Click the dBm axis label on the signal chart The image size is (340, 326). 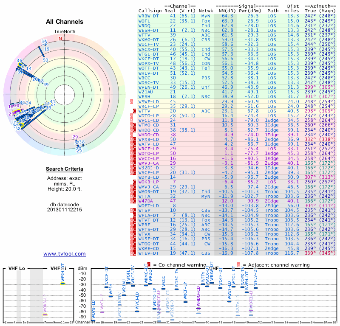pos(82,268)
